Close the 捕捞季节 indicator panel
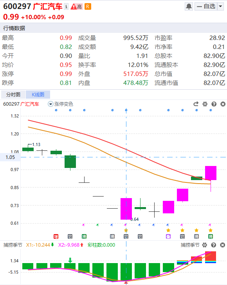Viewport: 227px width, 285px height. [x=222, y=245]
